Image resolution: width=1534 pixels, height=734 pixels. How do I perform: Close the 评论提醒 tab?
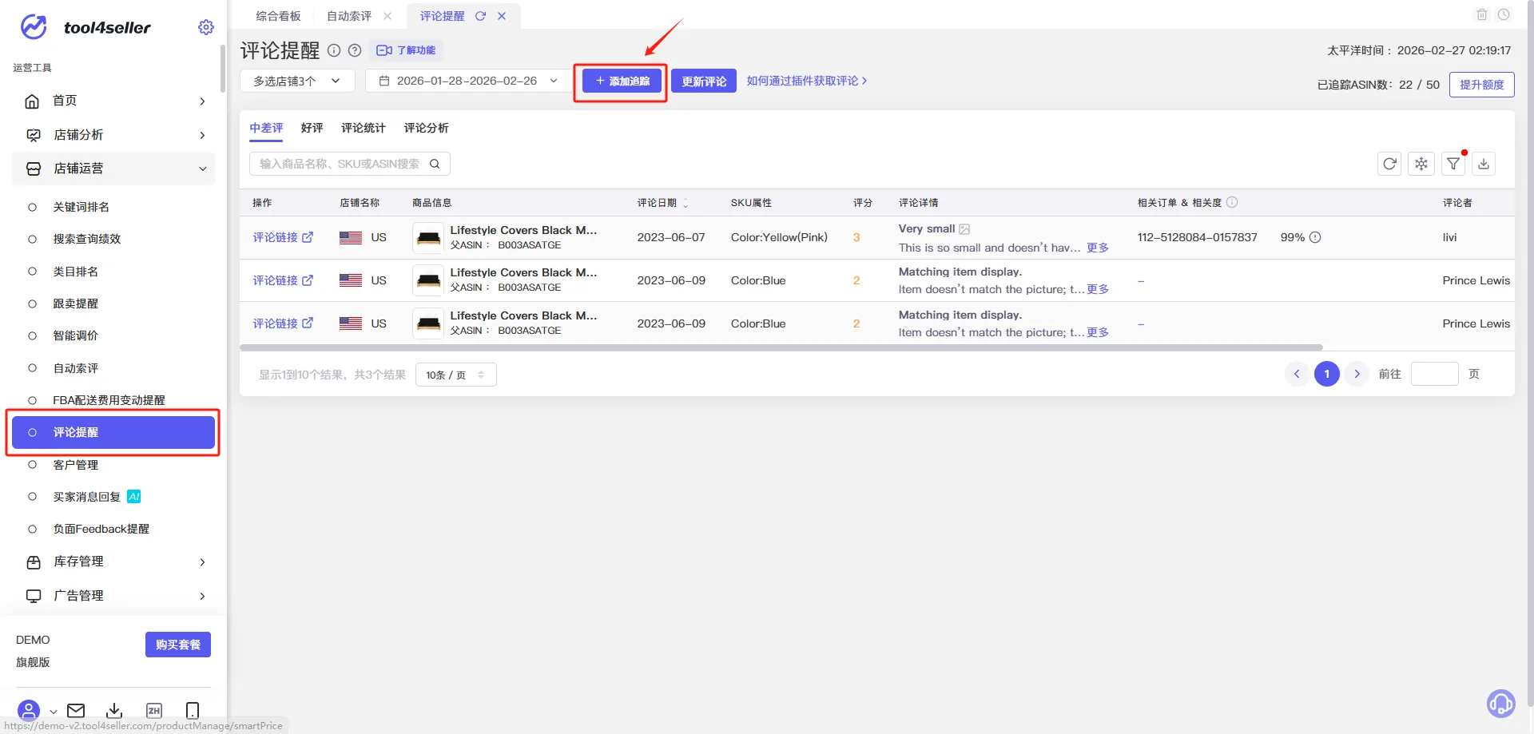(x=502, y=16)
